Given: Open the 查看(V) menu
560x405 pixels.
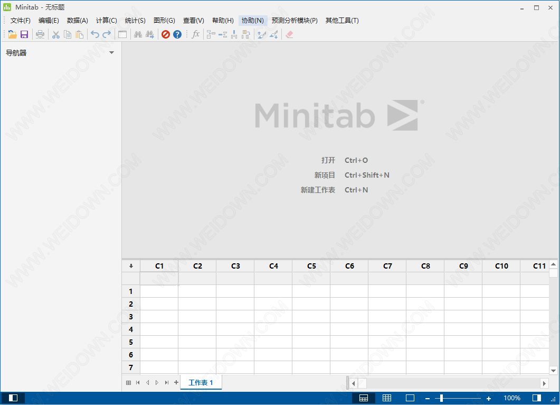Looking at the screenshot, I should (194, 21).
